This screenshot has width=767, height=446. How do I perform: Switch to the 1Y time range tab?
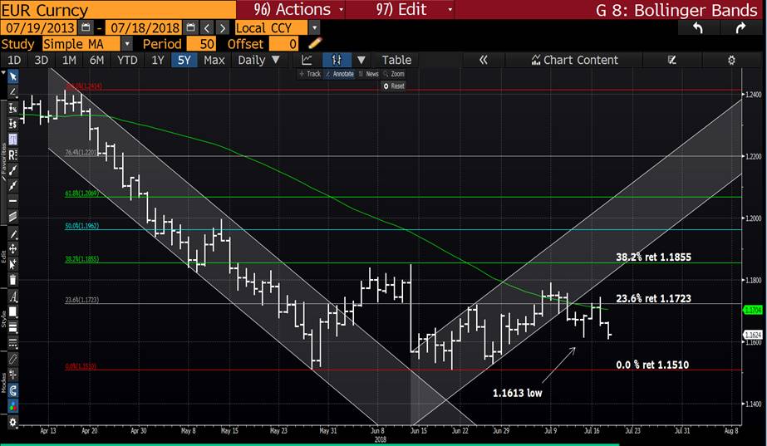(157, 60)
